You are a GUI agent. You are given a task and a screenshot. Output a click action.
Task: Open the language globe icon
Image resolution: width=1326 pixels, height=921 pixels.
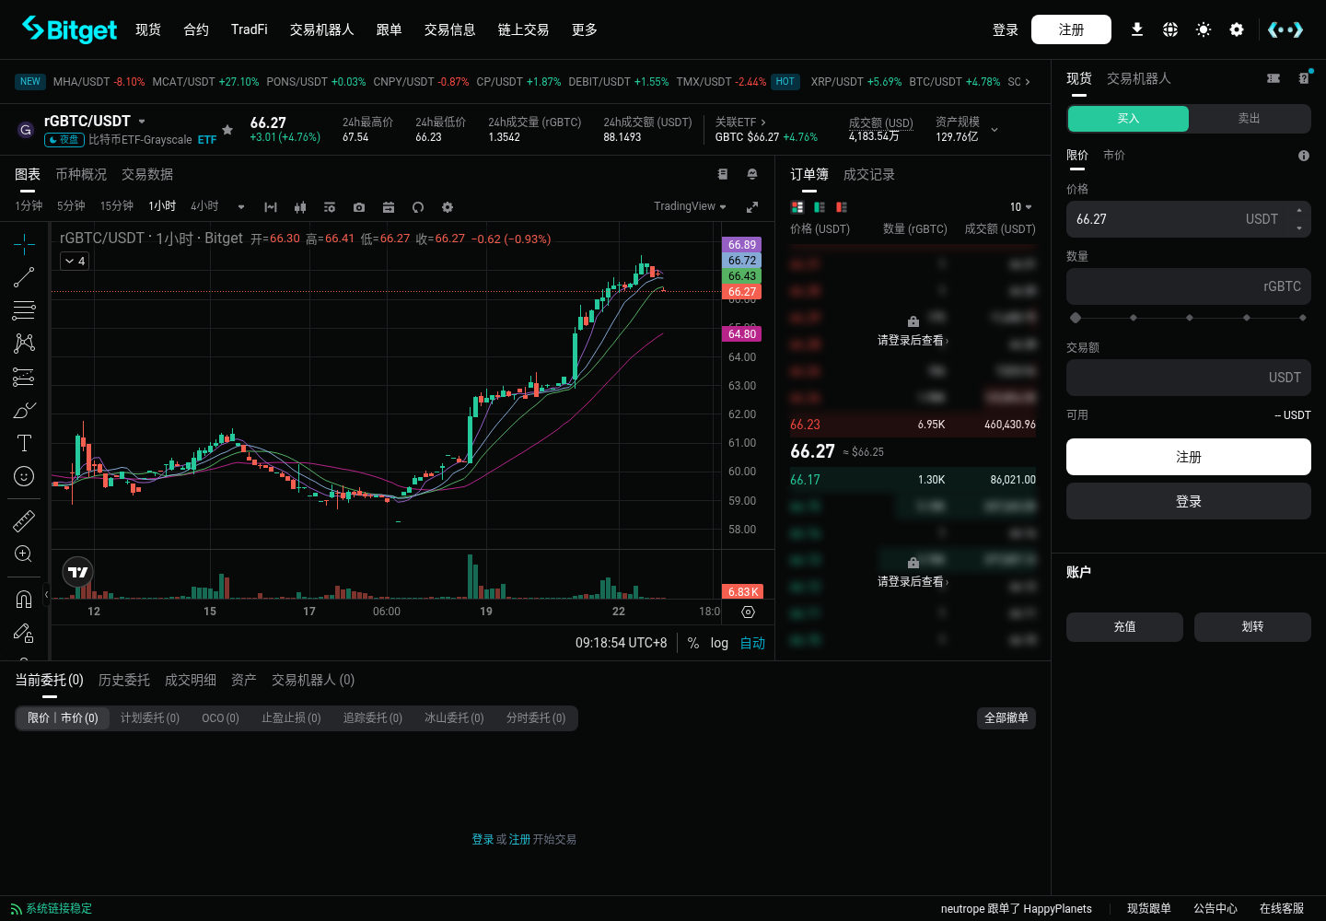click(1170, 29)
